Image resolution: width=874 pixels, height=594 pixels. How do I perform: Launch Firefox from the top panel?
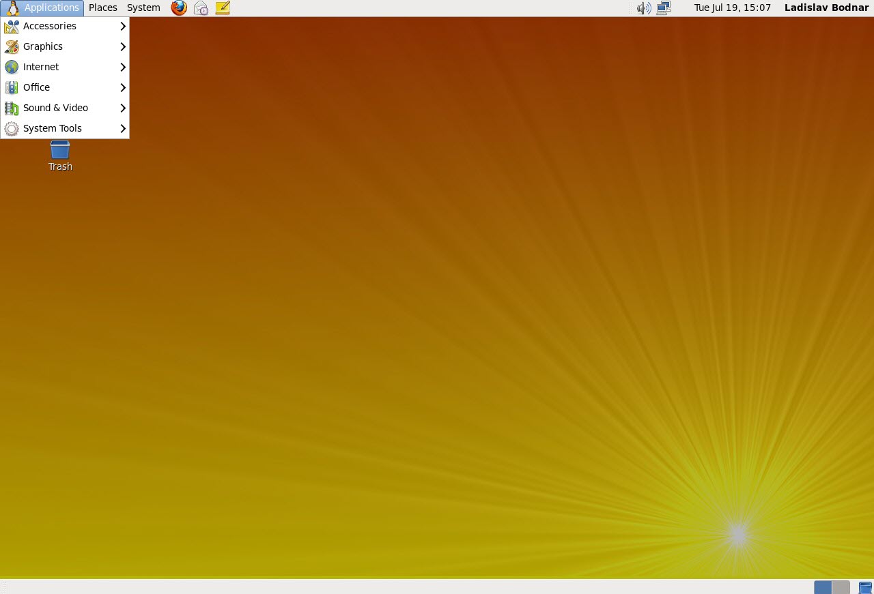click(x=179, y=8)
